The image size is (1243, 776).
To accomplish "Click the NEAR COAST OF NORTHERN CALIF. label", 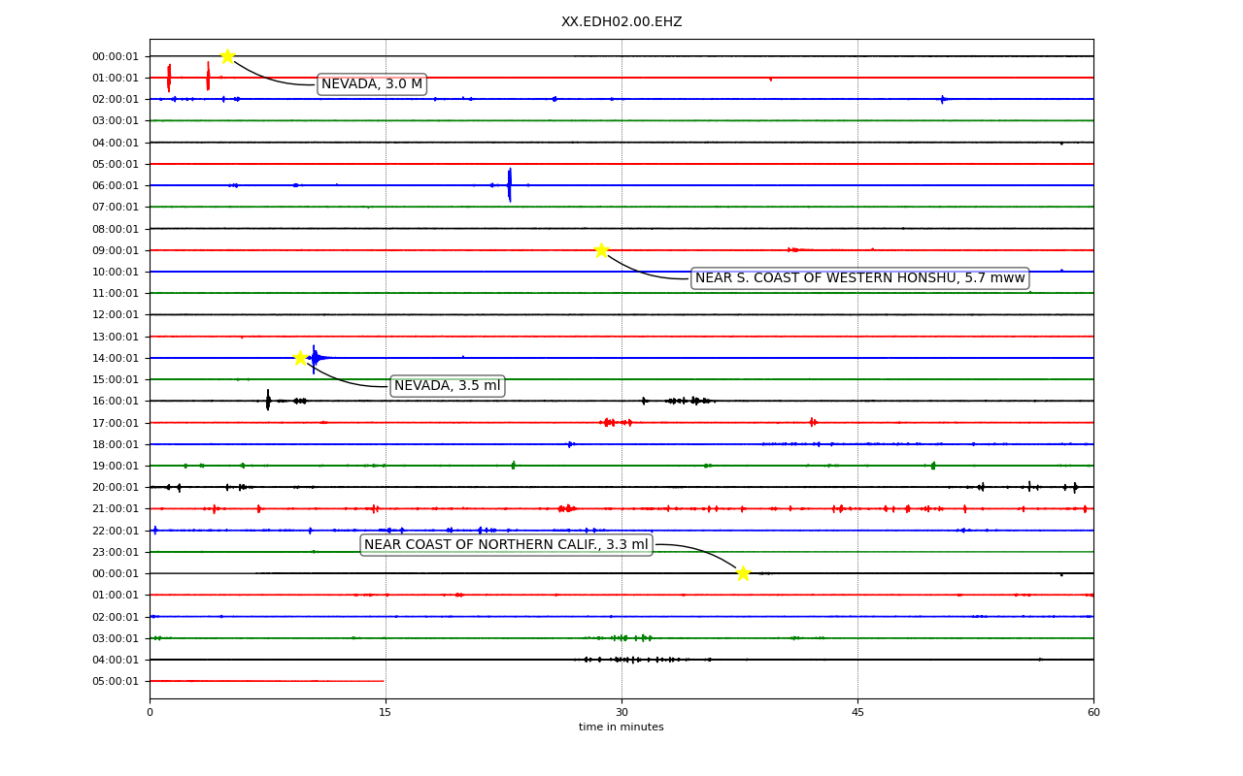I will click(x=506, y=545).
